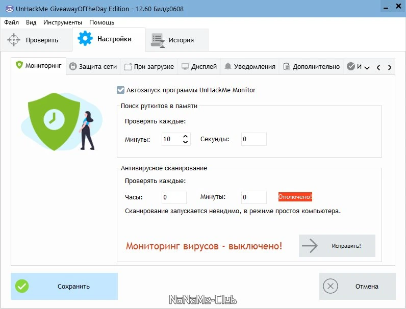Click the Секунды input field
The image size is (406, 309).
[x=254, y=139]
